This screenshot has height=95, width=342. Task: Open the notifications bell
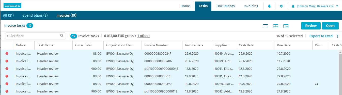coord(269,6)
